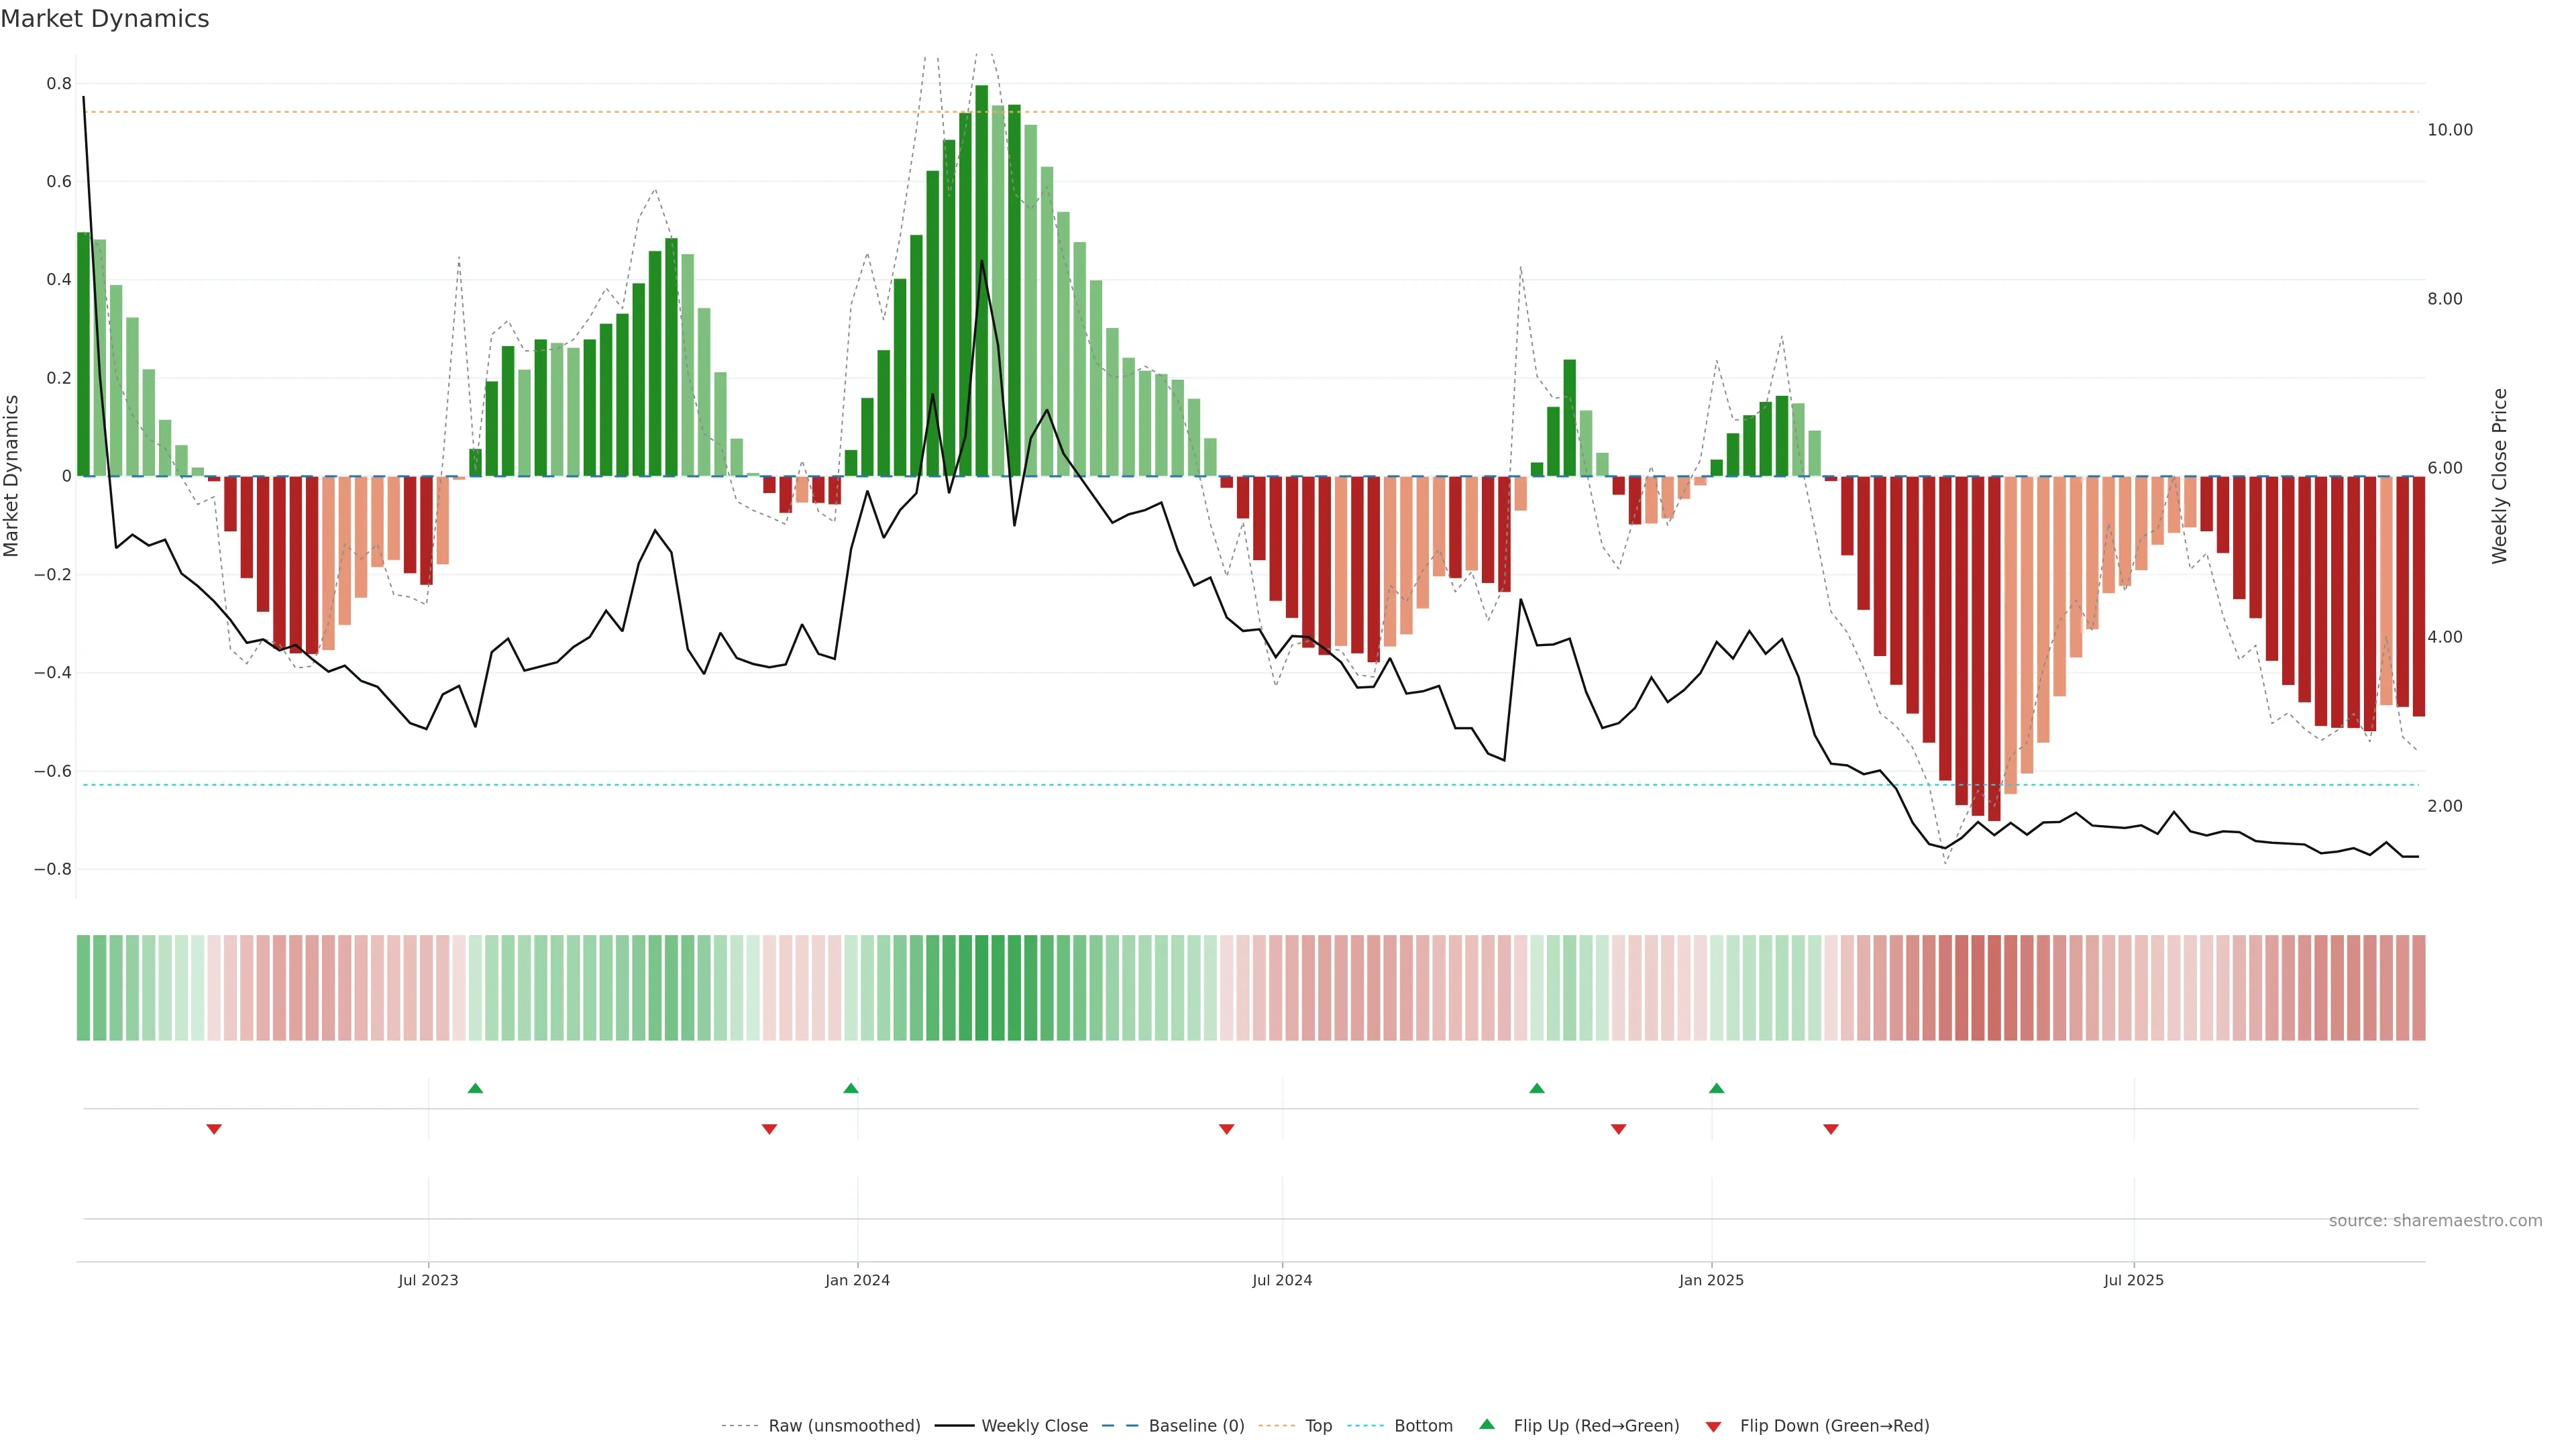2576x1449 pixels.
Task: Click the Market Dynamics chart title
Action: click(104, 19)
